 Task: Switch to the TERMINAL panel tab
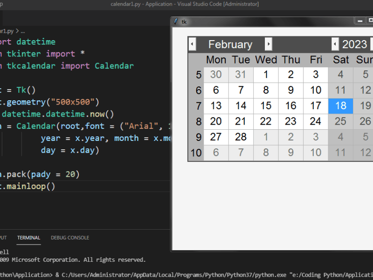[28, 238]
